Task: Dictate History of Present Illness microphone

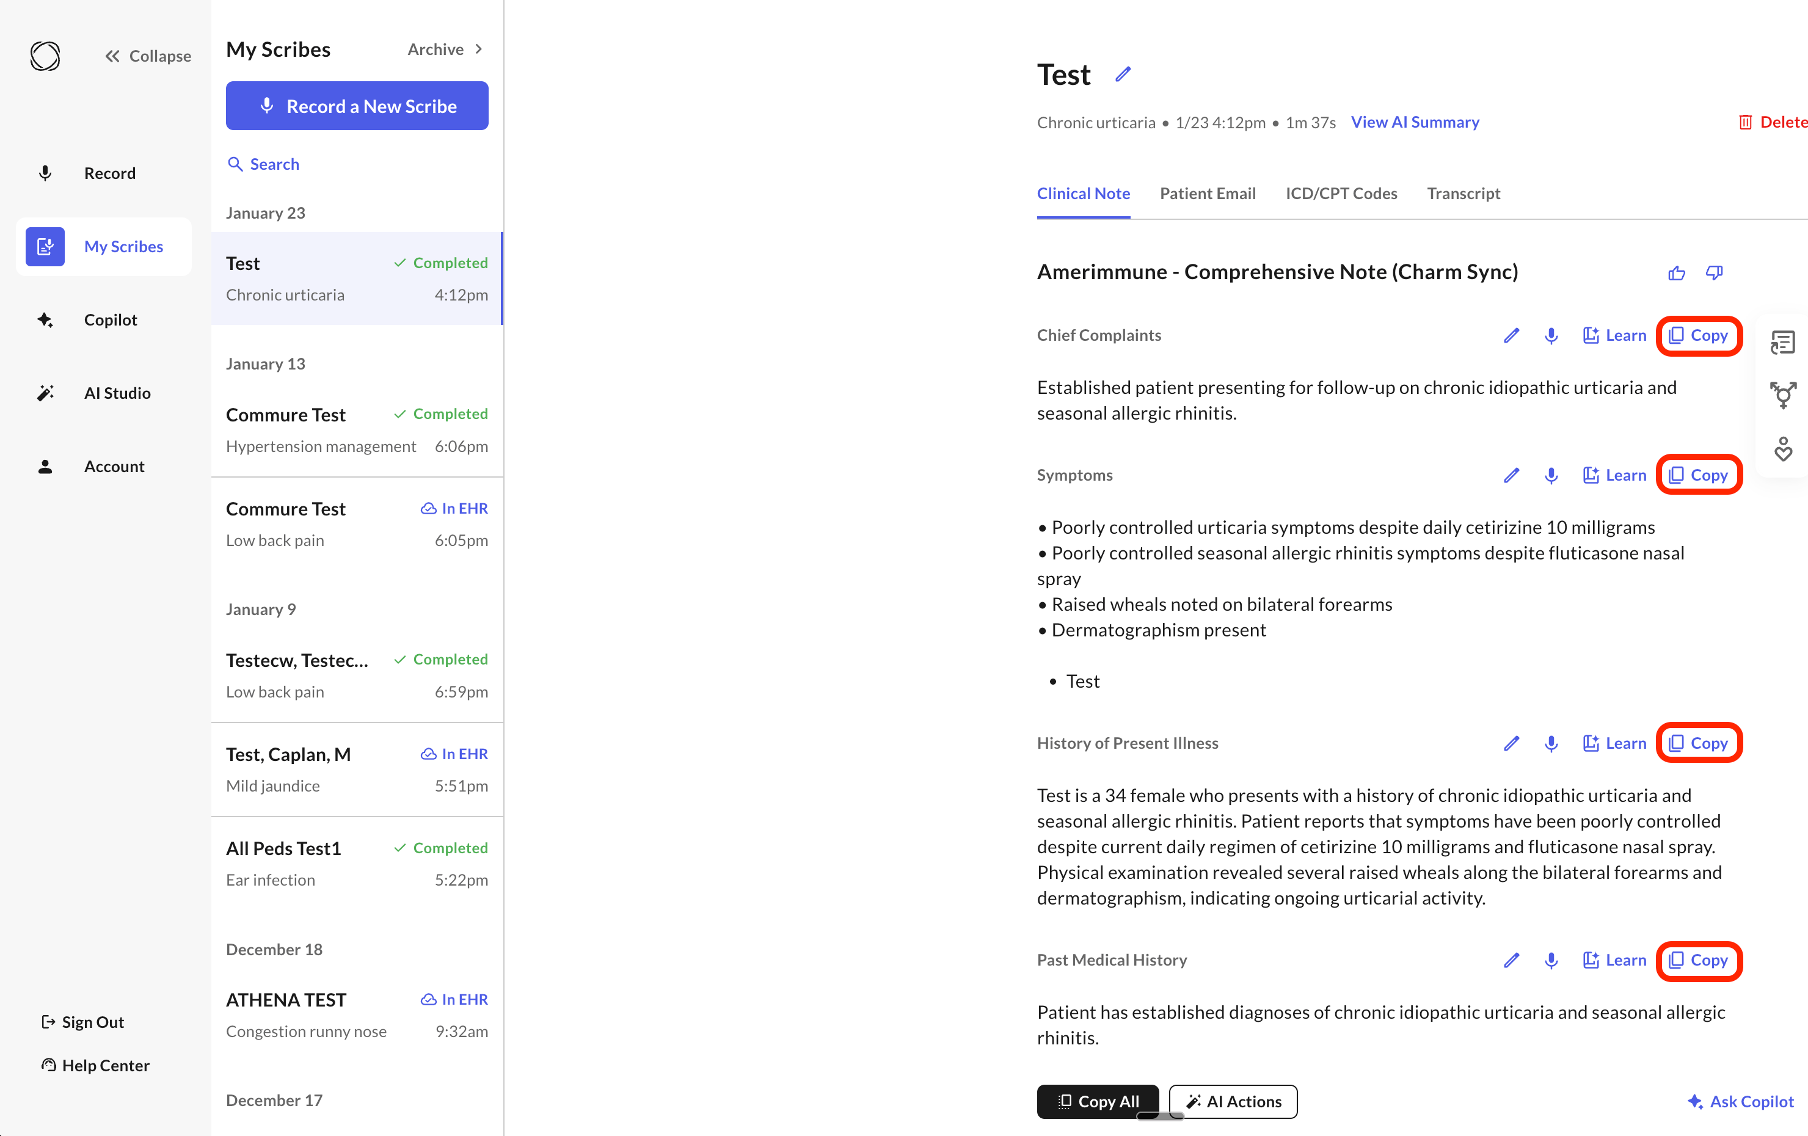Action: tap(1551, 743)
